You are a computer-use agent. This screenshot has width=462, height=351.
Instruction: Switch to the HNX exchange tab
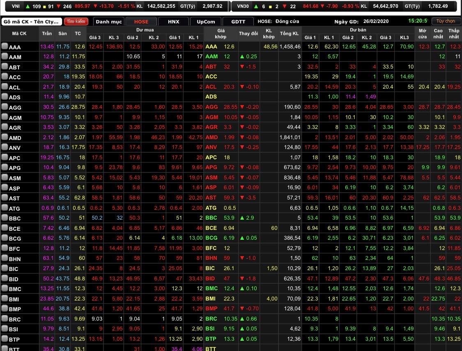174,22
